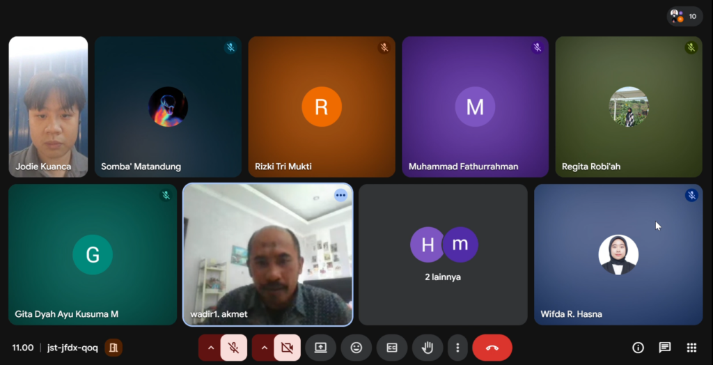Open the emoji reactions panel
Screen dimensions: 713x365
click(x=356, y=348)
